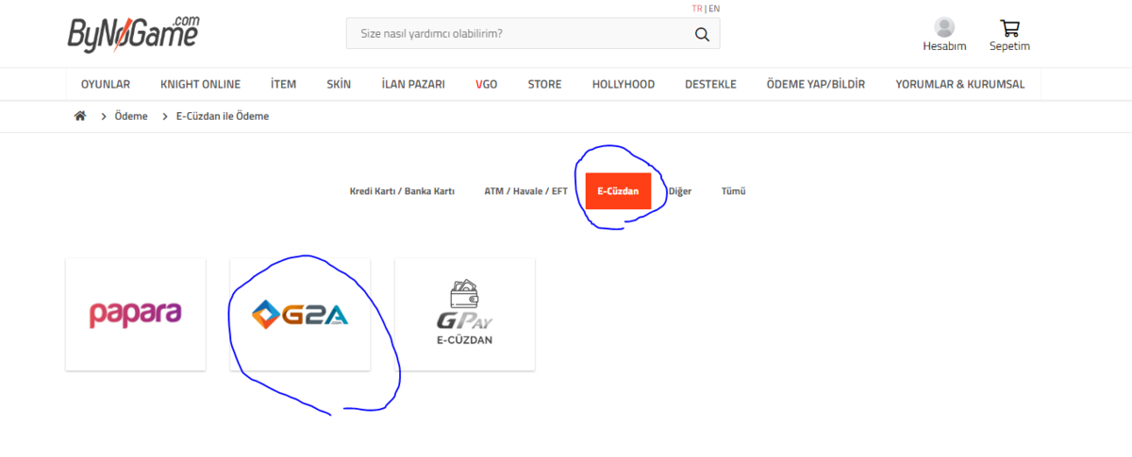1132x457 pixels.
Task: Switch language to TR
Action: click(696, 8)
